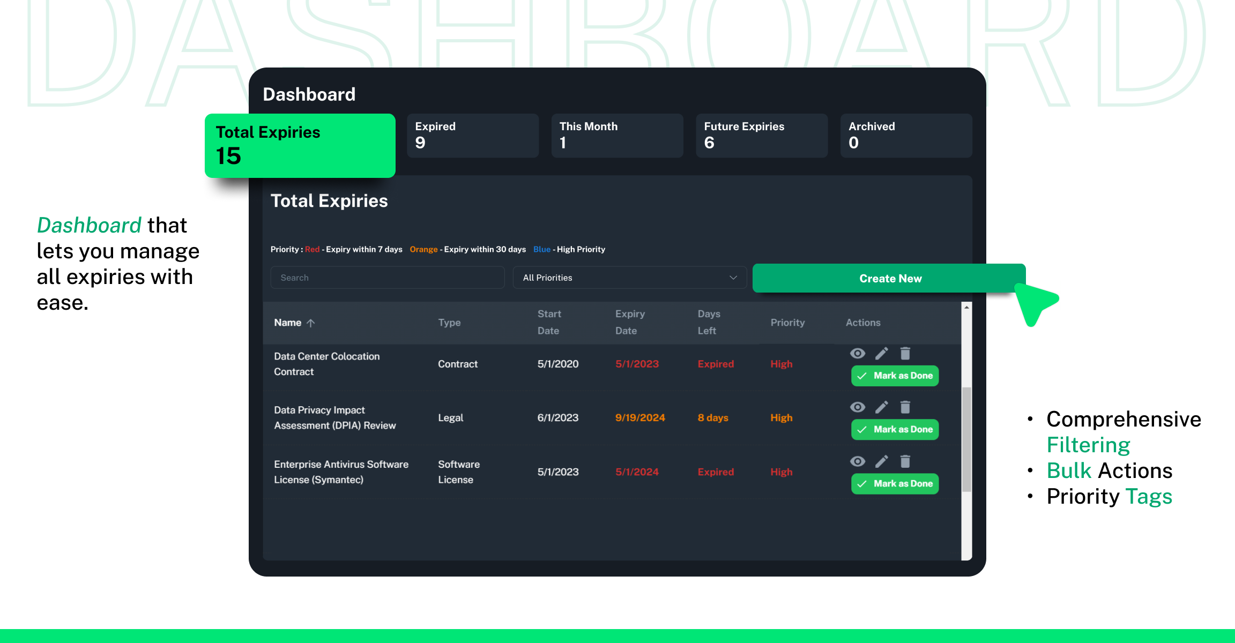
Task: Click Data Privacy Impact Assessment name
Action: (x=335, y=417)
